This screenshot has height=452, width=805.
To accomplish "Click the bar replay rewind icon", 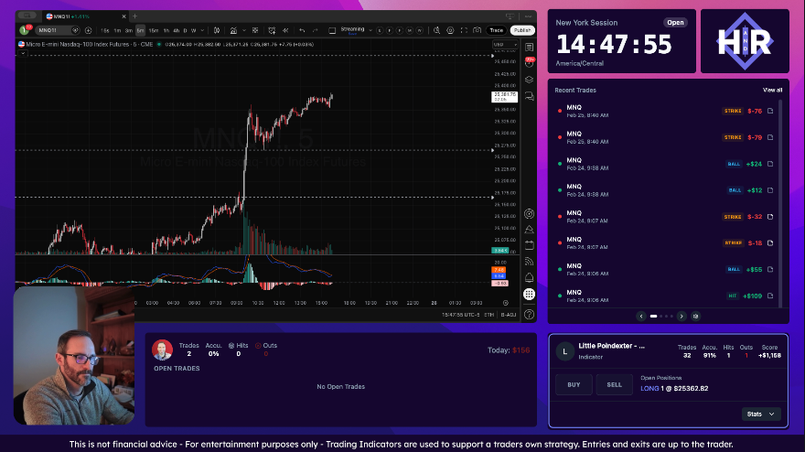I will tap(285, 30).
